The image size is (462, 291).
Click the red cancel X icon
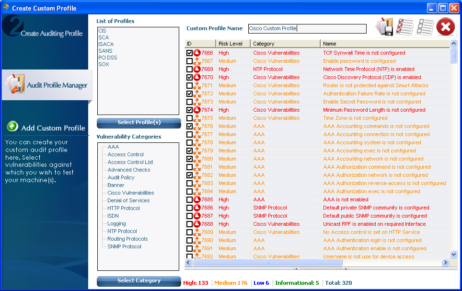446,27
